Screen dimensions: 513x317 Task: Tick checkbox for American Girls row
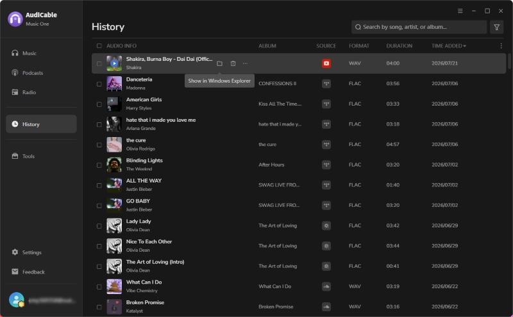(x=99, y=104)
